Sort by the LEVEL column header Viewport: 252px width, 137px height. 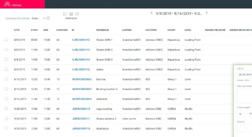click(188, 30)
